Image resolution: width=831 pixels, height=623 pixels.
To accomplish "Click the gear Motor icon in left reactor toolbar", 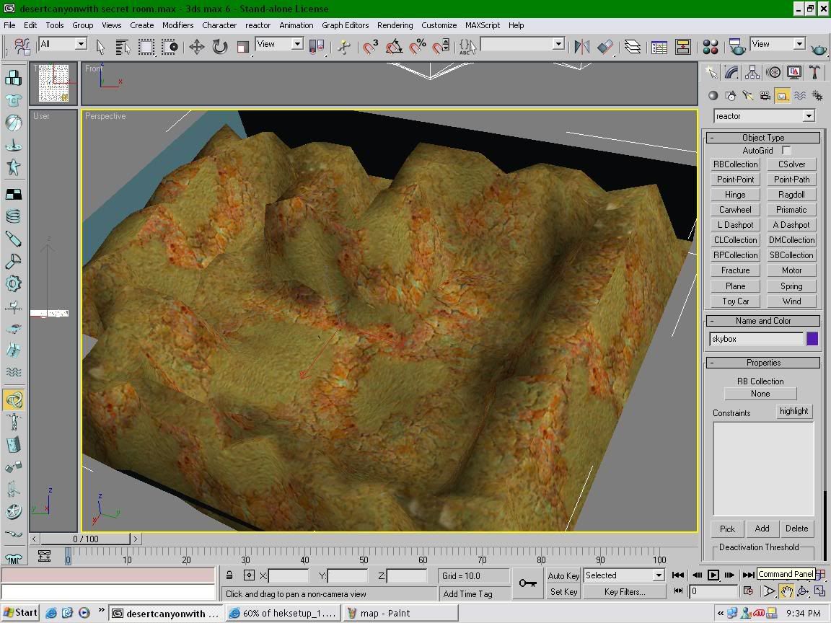I will click(13, 284).
